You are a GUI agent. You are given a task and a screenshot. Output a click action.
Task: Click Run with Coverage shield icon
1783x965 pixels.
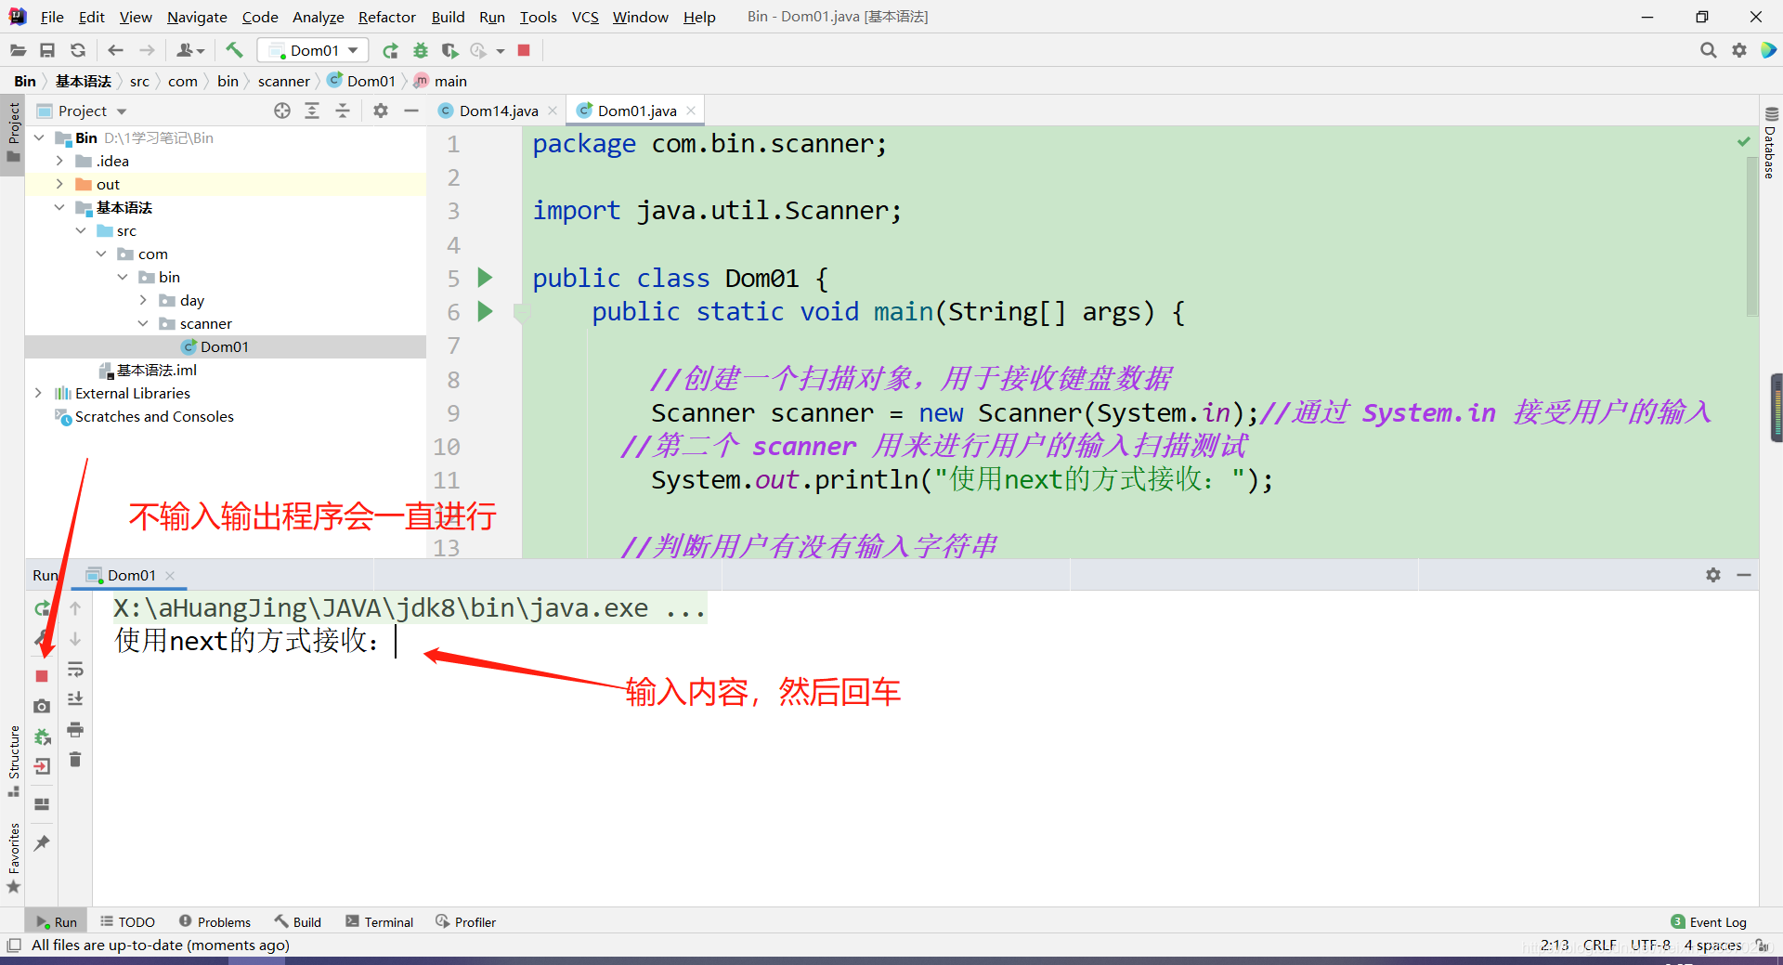click(x=449, y=50)
